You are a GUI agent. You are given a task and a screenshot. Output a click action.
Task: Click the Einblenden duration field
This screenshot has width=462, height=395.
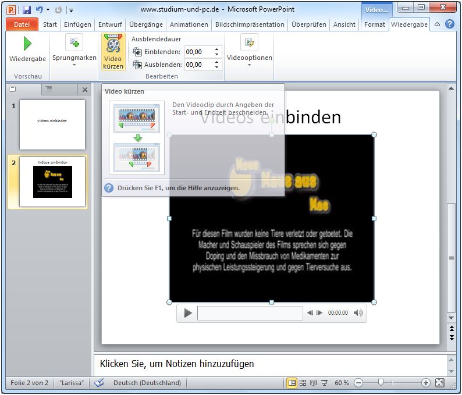tap(198, 52)
